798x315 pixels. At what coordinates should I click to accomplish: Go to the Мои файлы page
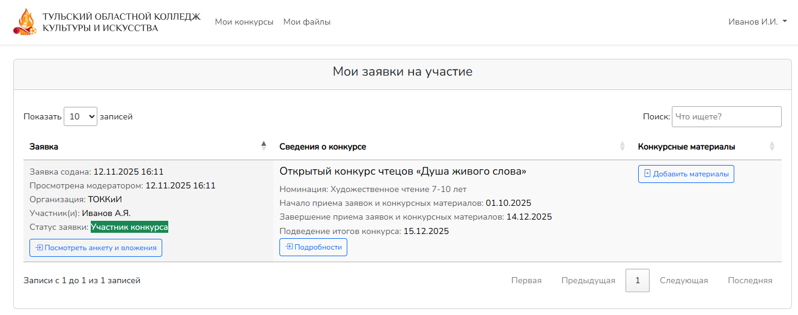click(306, 22)
